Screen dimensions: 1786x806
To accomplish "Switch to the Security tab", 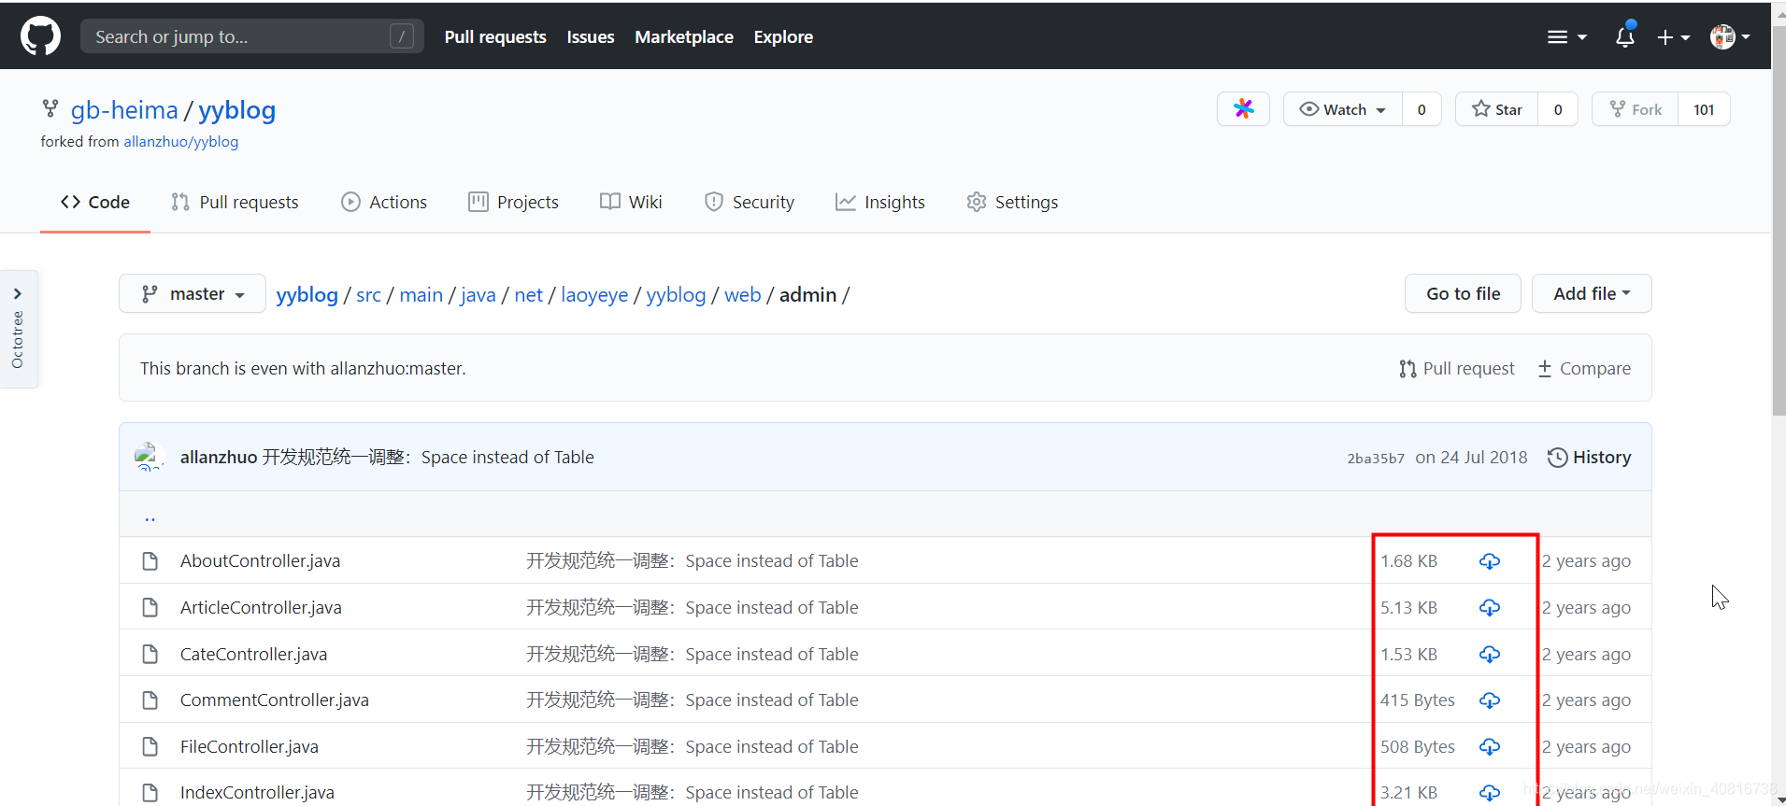I will click(749, 202).
